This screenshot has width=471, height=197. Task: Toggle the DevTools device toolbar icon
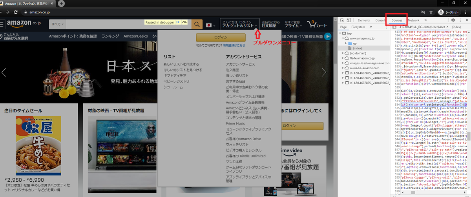349,20
